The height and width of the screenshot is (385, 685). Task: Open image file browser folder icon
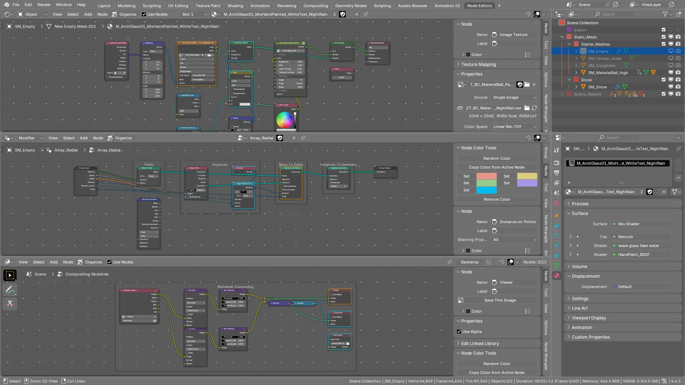coord(527,108)
